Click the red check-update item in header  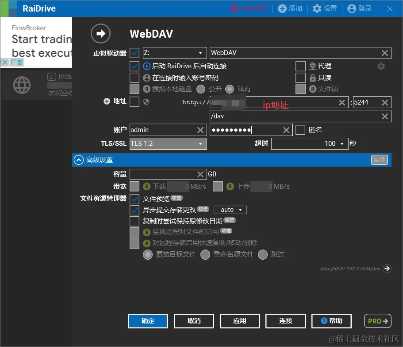pos(249,8)
